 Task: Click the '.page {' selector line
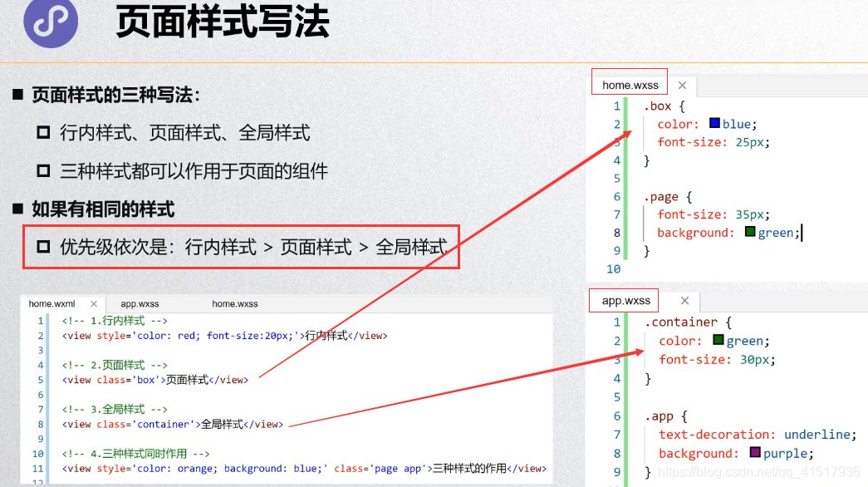[x=668, y=197]
